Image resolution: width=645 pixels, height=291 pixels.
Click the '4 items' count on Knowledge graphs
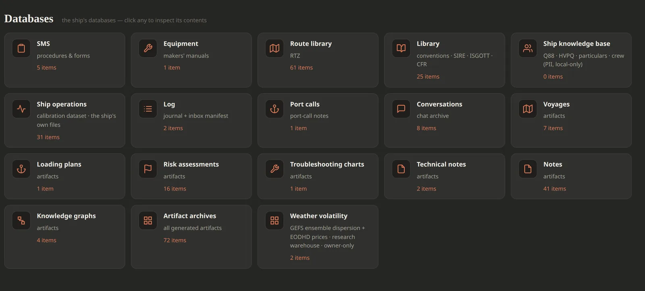click(46, 240)
